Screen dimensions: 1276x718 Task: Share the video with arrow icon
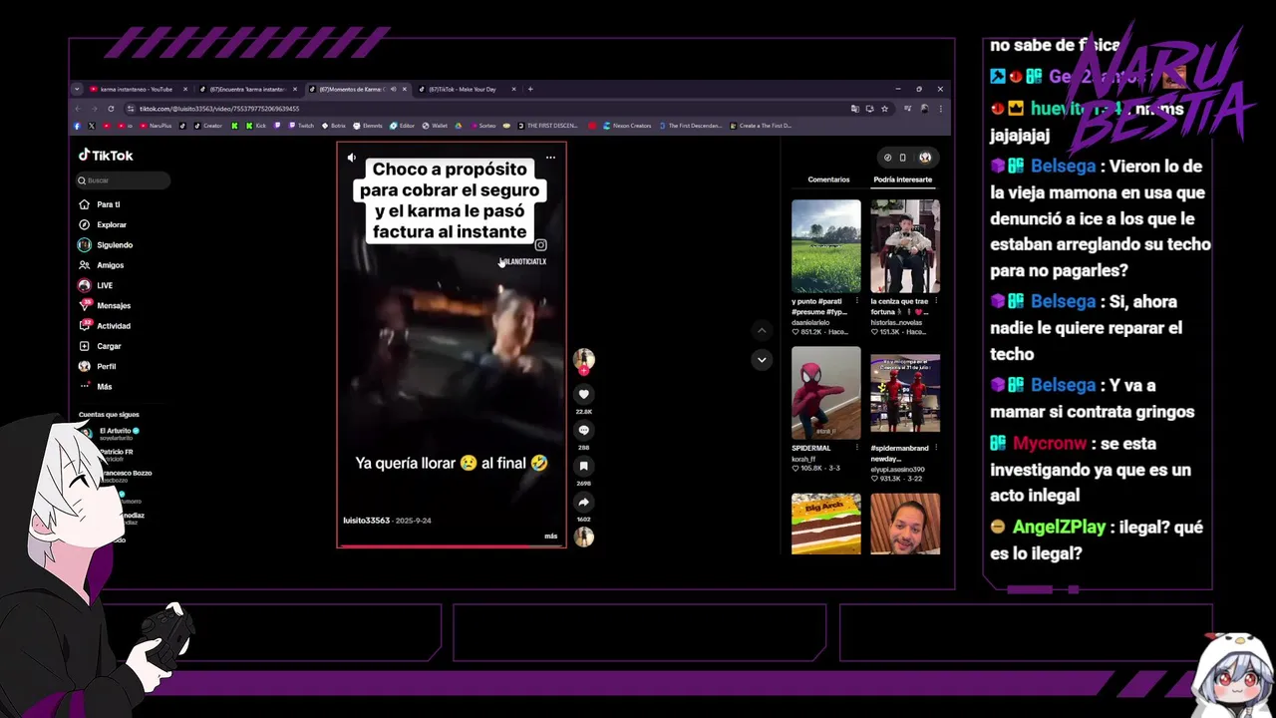tap(584, 502)
